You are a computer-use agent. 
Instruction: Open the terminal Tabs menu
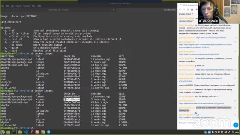(x=34, y=6)
